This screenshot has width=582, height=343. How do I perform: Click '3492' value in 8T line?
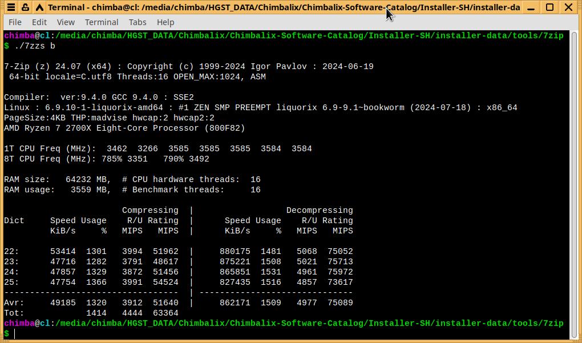click(x=199, y=159)
